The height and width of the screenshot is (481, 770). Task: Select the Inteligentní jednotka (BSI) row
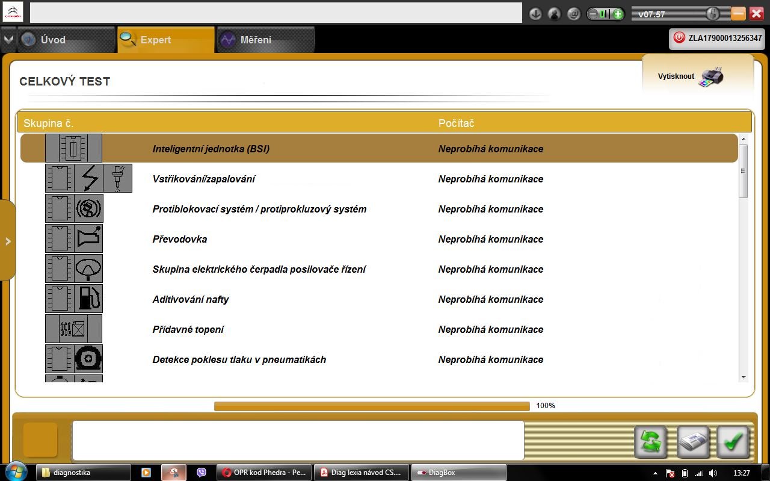tap(379, 149)
